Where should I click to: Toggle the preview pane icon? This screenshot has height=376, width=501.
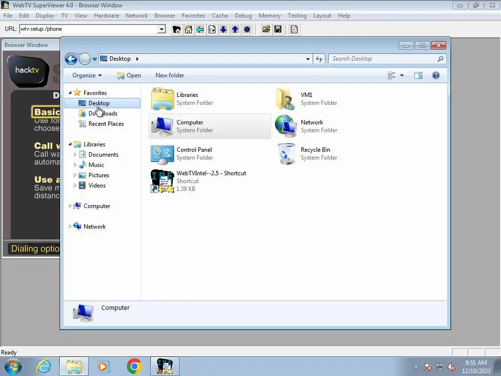coord(418,75)
